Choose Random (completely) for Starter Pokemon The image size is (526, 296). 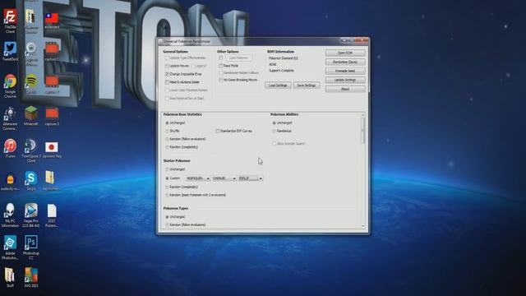point(167,187)
